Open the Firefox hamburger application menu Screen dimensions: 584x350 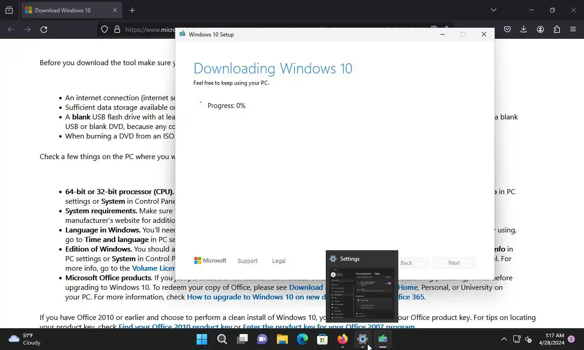click(x=573, y=29)
